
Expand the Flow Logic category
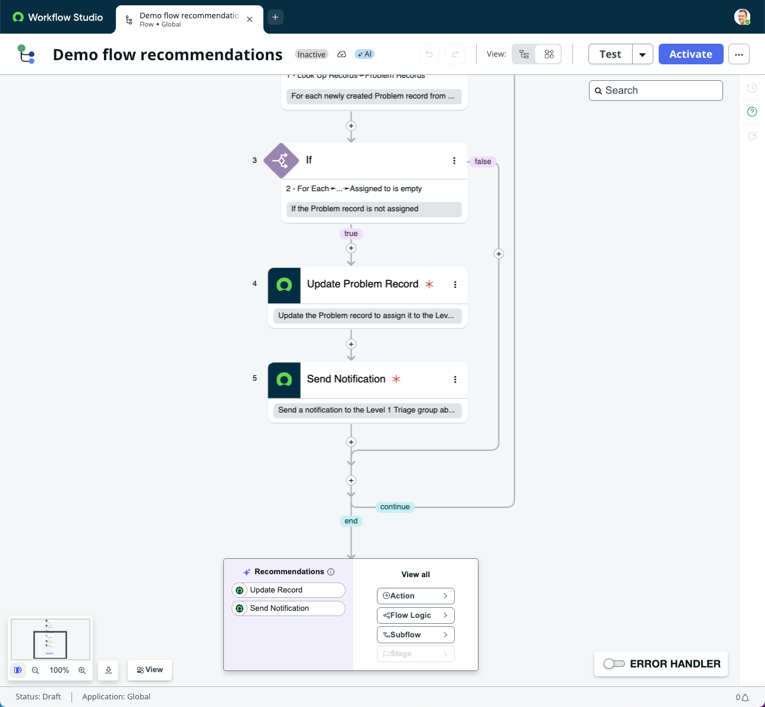[x=416, y=616]
